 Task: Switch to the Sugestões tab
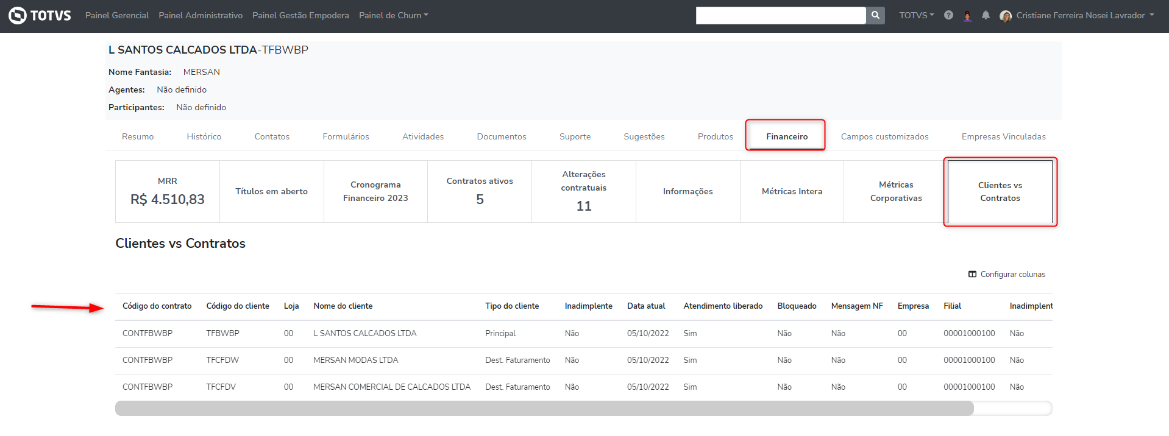[x=644, y=136]
